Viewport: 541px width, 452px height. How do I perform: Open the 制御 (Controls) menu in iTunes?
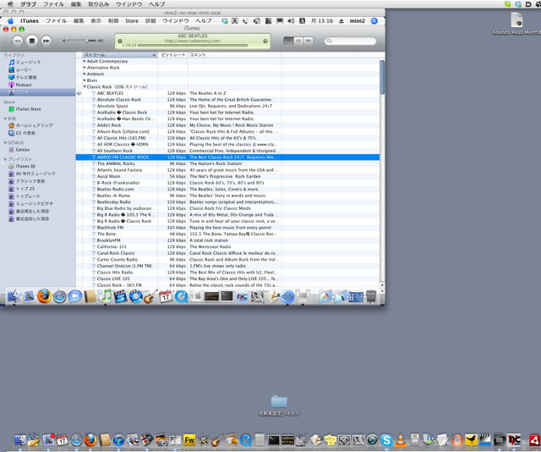(113, 21)
